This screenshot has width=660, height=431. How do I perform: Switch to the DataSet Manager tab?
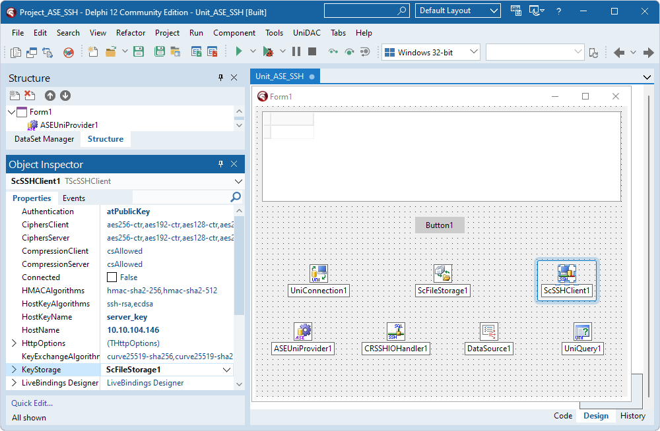[x=43, y=138]
